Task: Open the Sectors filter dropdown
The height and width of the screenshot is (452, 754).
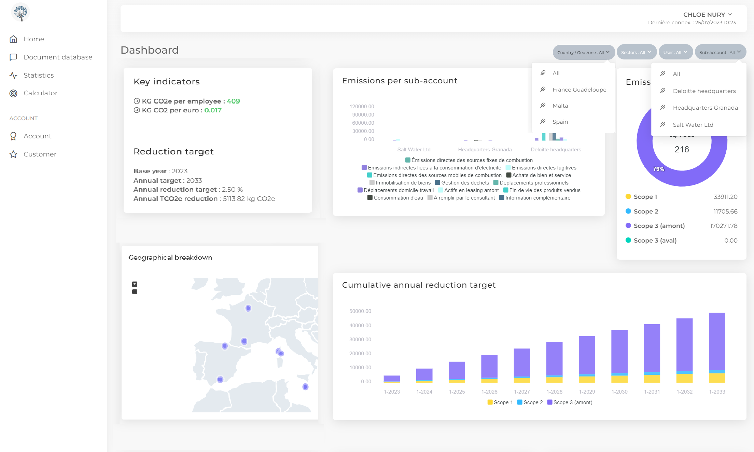Action: pyautogui.click(x=636, y=52)
